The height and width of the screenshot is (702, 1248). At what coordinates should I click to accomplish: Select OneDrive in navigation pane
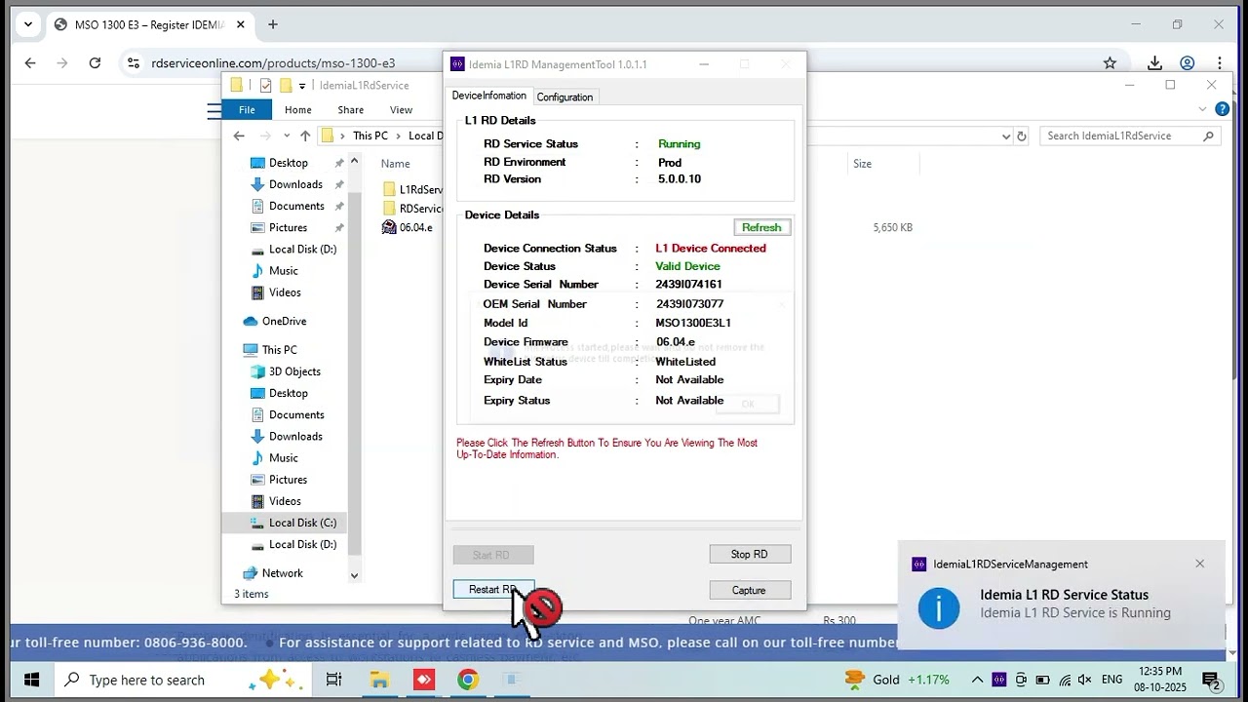pos(284,321)
